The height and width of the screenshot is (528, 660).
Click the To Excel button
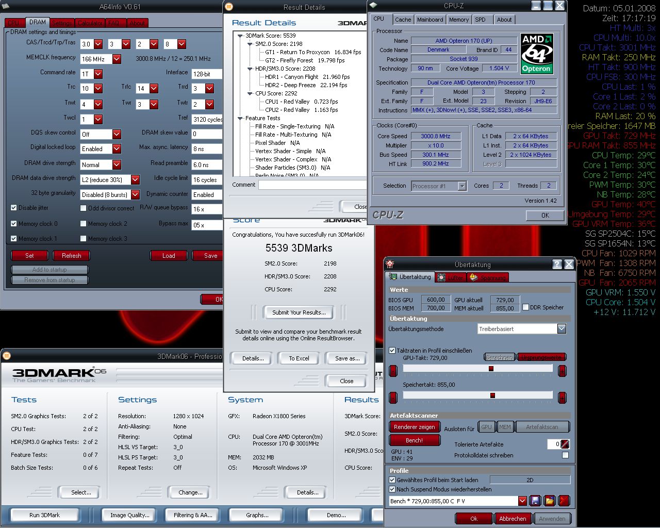tap(299, 358)
